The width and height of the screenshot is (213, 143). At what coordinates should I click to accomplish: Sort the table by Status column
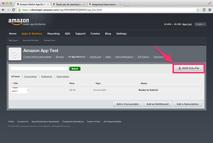click(x=143, y=83)
